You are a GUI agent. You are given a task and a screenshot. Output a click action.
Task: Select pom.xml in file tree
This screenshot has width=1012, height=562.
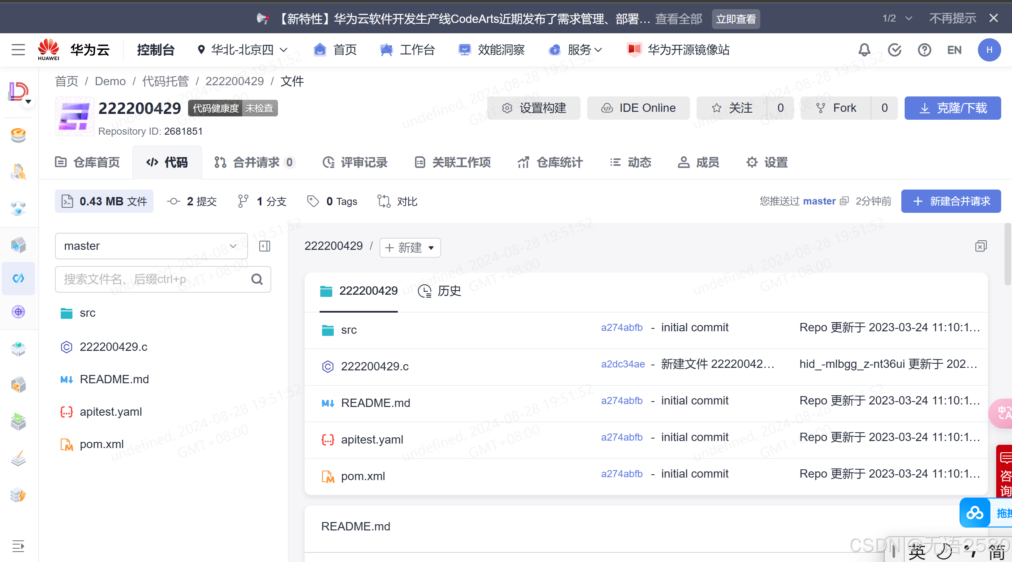coord(102,444)
